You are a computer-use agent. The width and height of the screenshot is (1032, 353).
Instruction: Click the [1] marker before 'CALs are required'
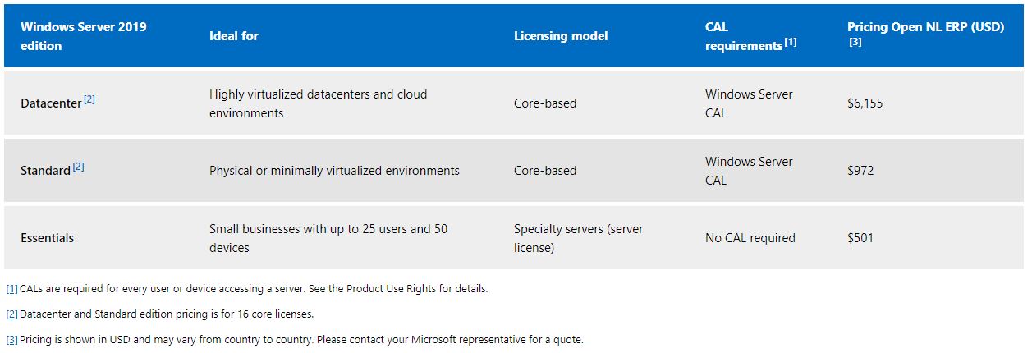(11, 289)
